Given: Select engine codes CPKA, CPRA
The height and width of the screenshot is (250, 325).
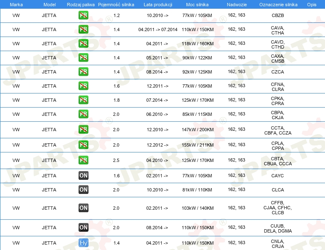Looking at the screenshot, I should pos(278,101).
